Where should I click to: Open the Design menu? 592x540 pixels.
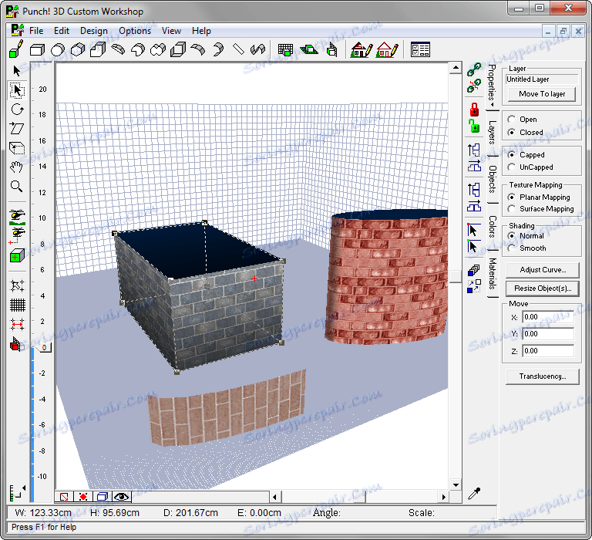tap(93, 31)
